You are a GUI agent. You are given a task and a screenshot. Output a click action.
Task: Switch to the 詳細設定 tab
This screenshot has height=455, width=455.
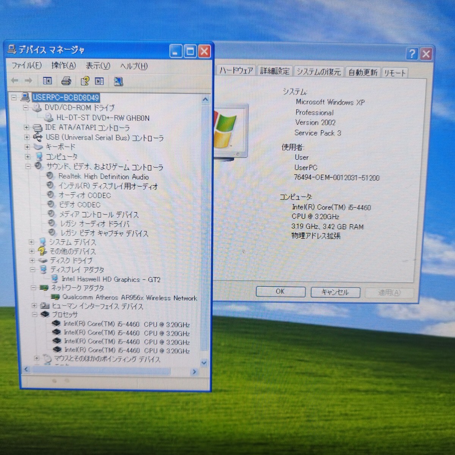click(x=275, y=71)
